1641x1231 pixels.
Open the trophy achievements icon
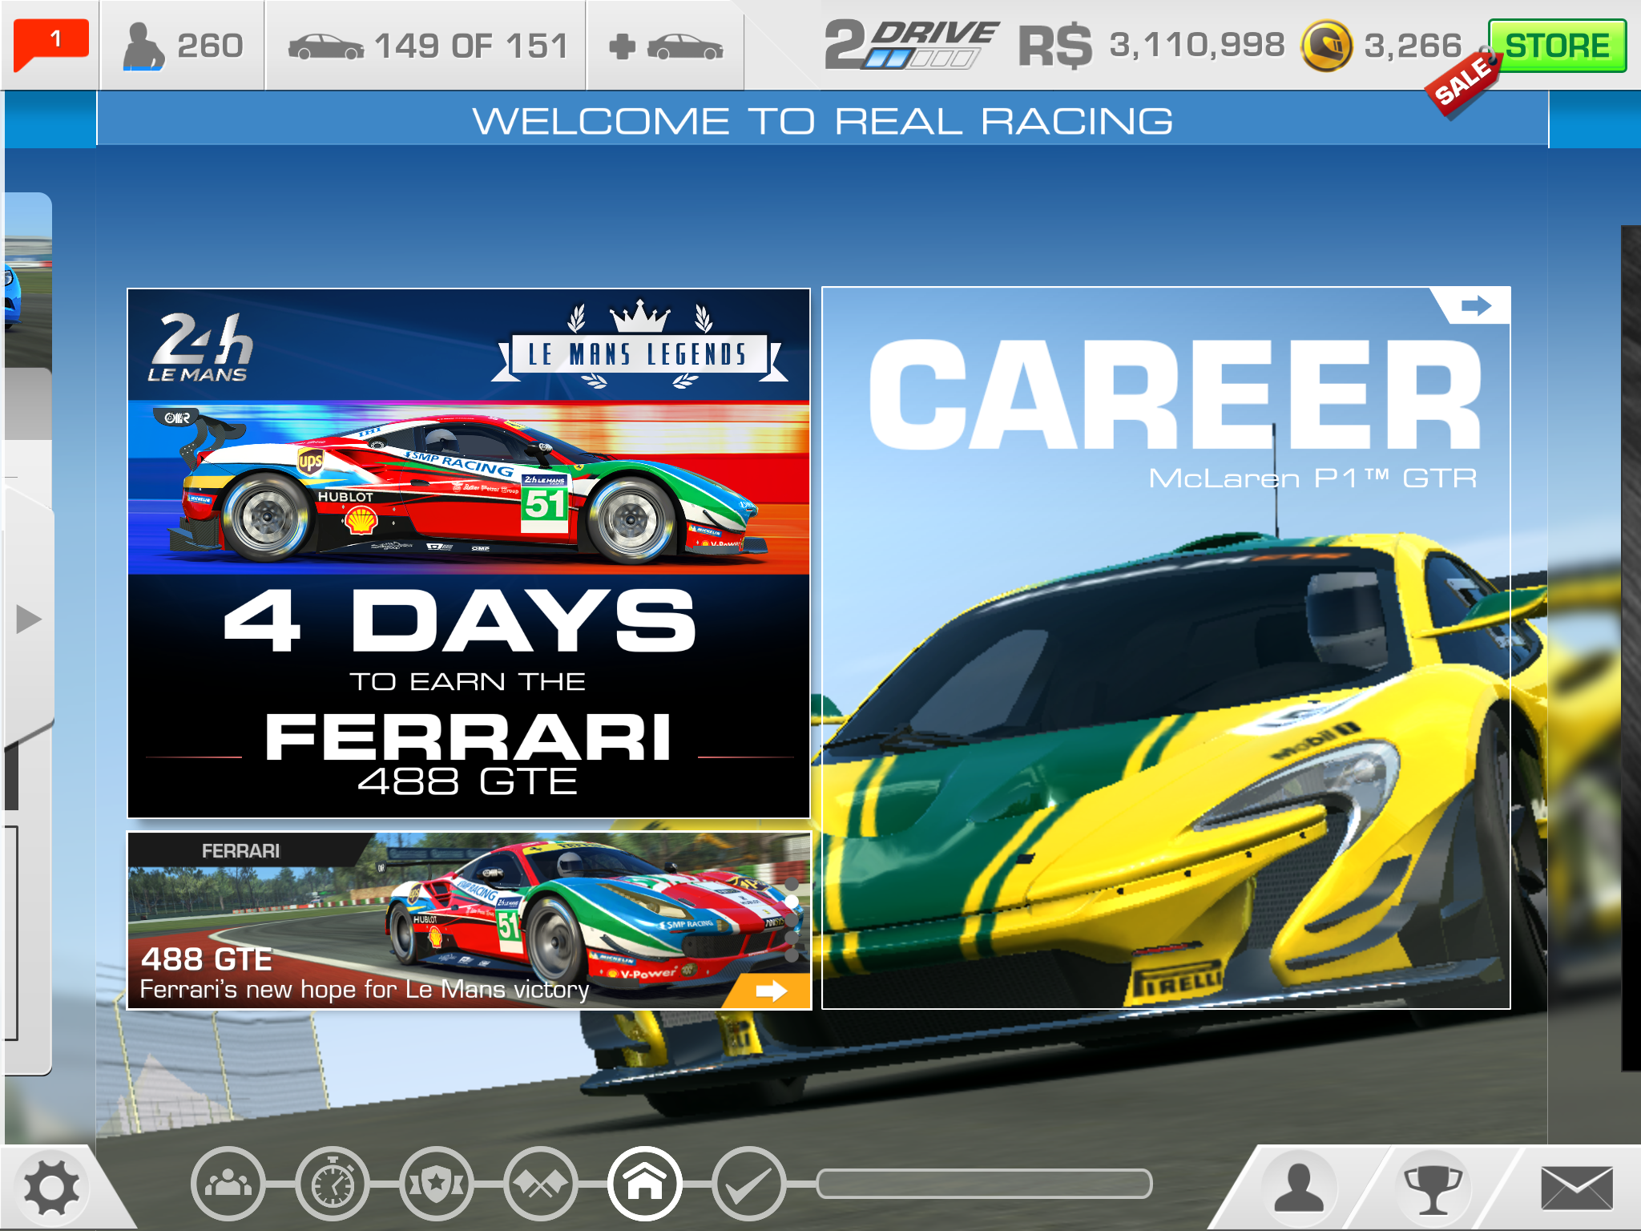(1433, 1188)
